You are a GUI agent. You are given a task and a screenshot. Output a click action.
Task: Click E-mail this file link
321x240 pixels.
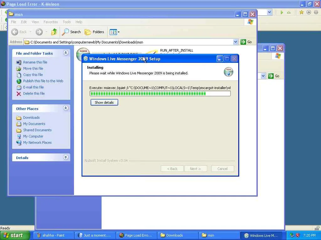click(33, 87)
